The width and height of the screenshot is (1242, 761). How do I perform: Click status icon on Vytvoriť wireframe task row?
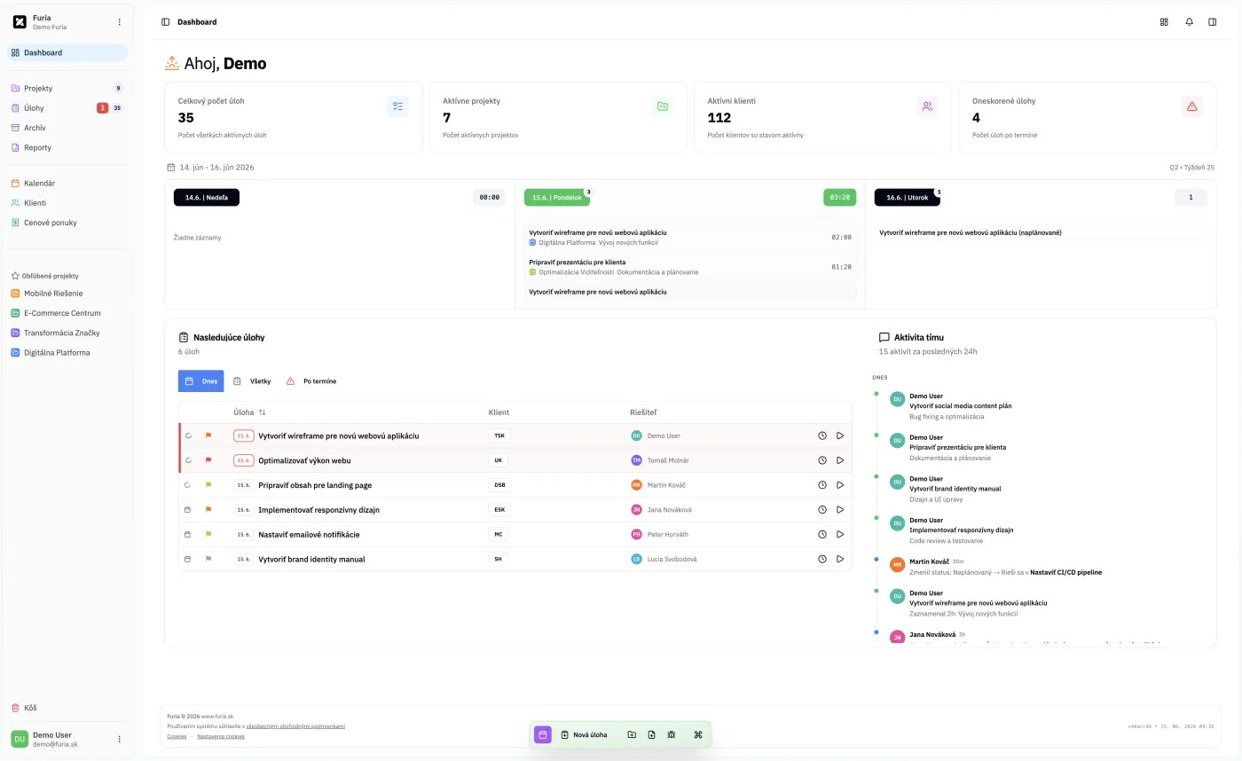pos(188,435)
